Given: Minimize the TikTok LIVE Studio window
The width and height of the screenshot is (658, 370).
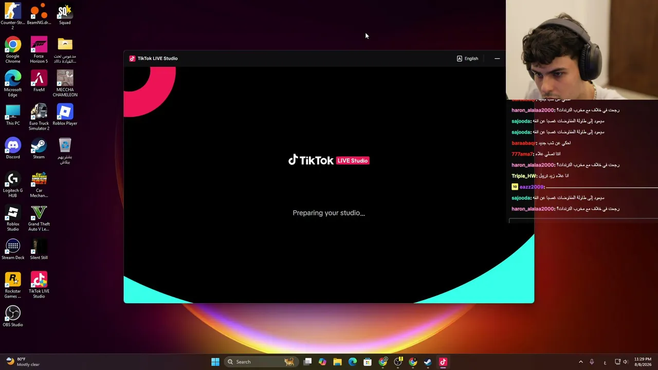Looking at the screenshot, I should 497,59.
